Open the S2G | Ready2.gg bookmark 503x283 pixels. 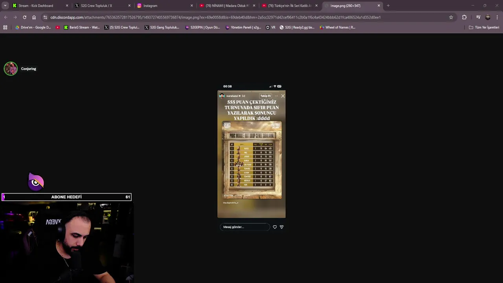pos(297,28)
